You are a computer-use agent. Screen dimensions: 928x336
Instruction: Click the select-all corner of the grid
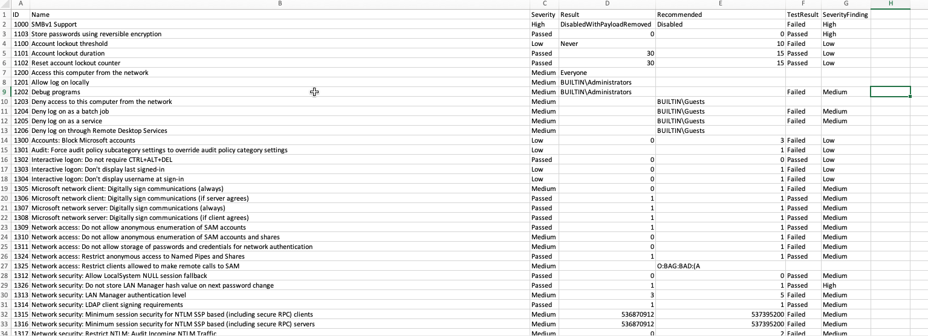click(x=5, y=4)
